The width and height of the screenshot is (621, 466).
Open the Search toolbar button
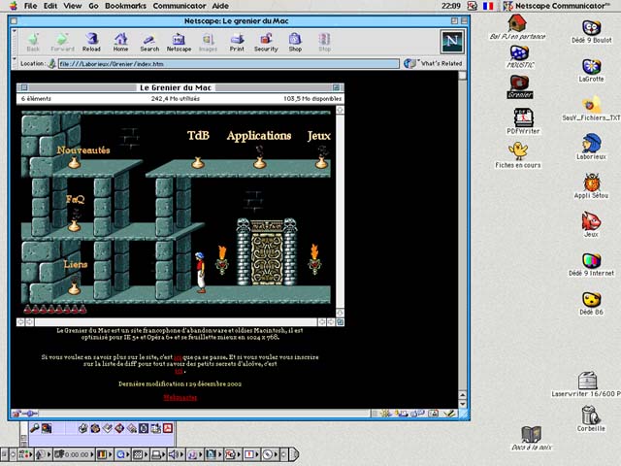coord(149,43)
